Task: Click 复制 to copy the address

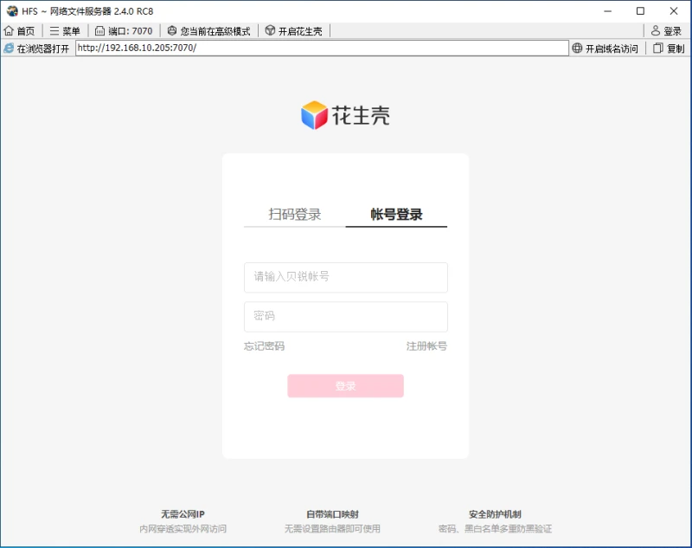Action: pyautogui.click(x=669, y=48)
